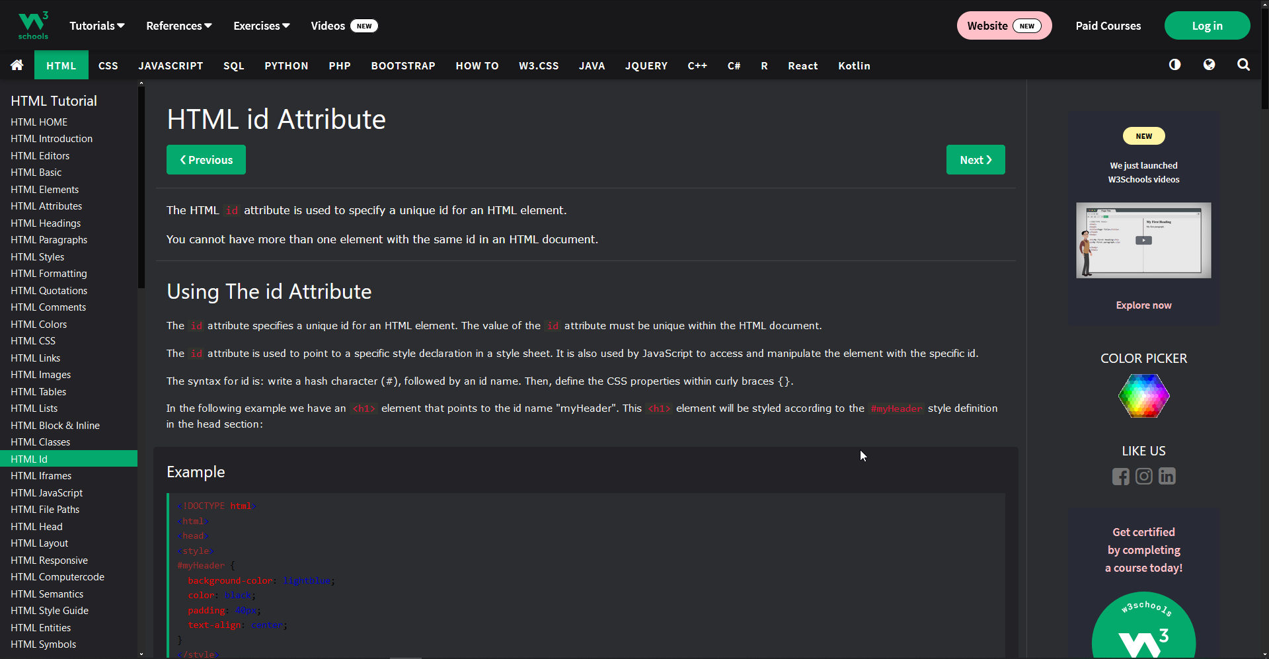
Task: Switch to the CSS tutorial tab
Action: (108, 65)
